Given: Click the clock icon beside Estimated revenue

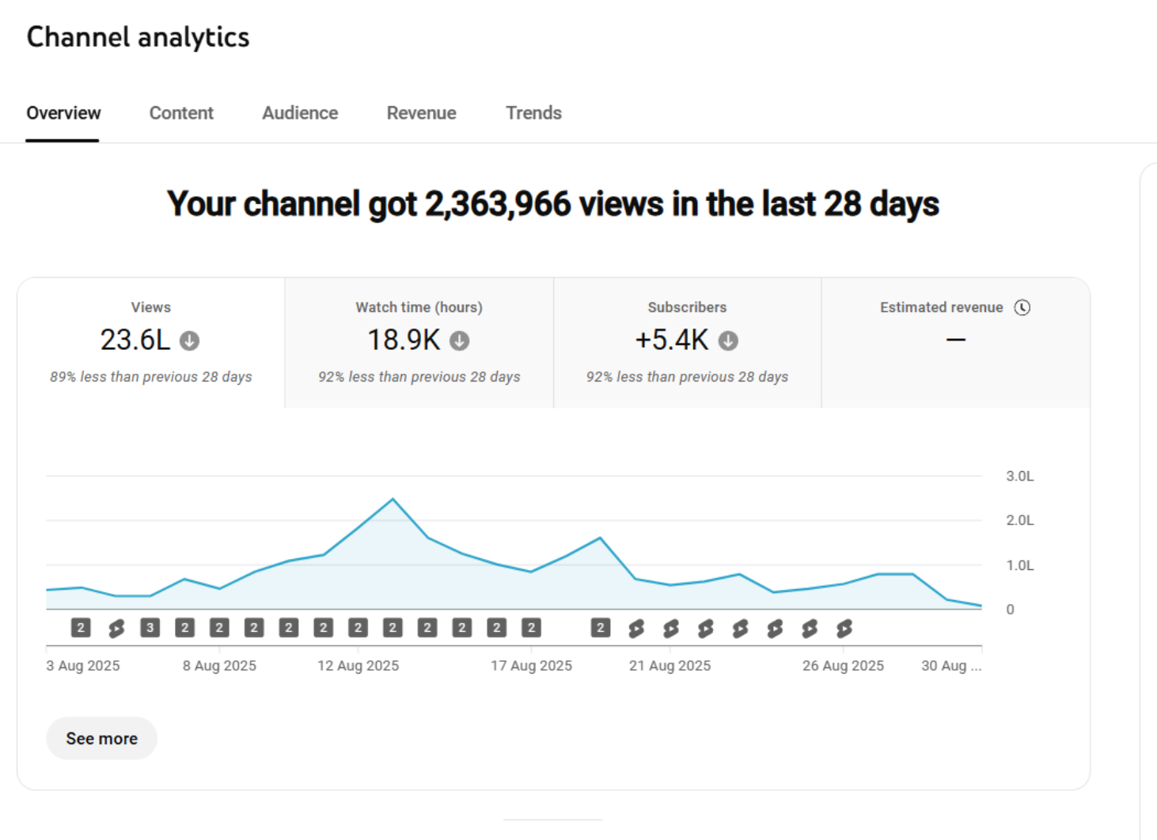Looking at the screenshot, I should point(1022,307).
